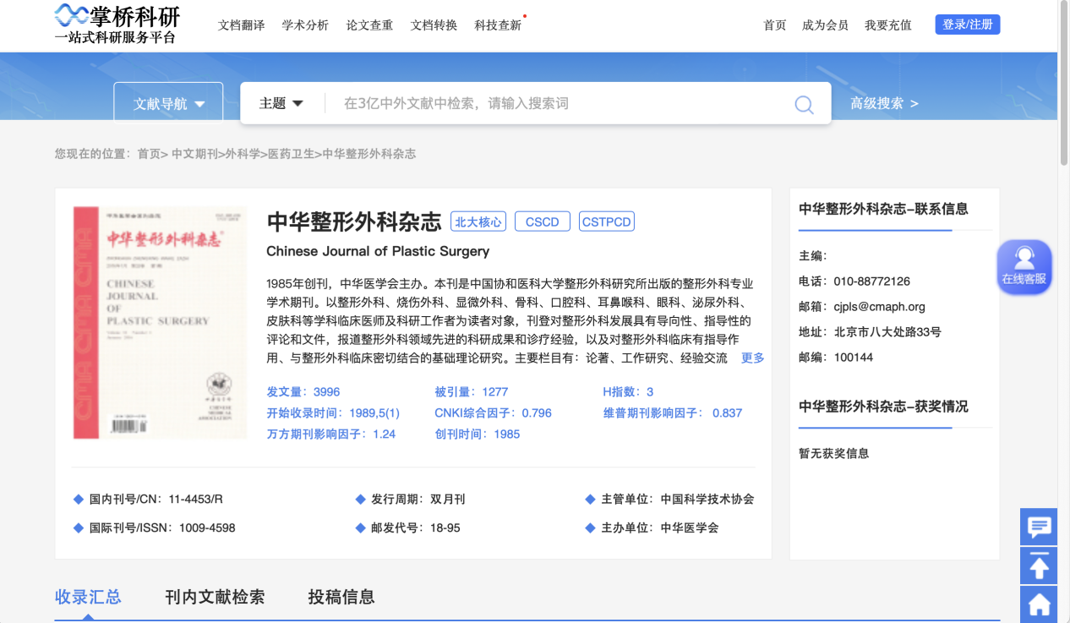
Task: Click 开始收录时间：1989,5(1) text
Action: [x=333, y=413]
